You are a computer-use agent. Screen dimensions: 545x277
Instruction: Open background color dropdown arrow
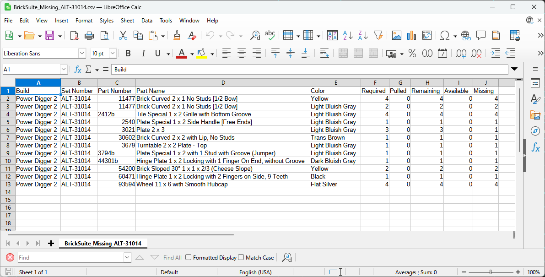tap(212, 54)
